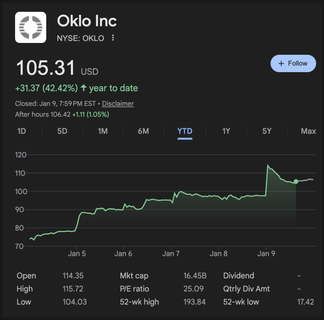324x320 pixels.
Task: Open the Disclaimer link
Action: [118, 104]
